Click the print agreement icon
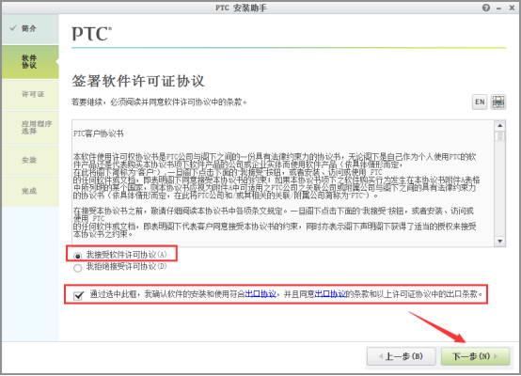The image size is (521, 376). point(498,102)
